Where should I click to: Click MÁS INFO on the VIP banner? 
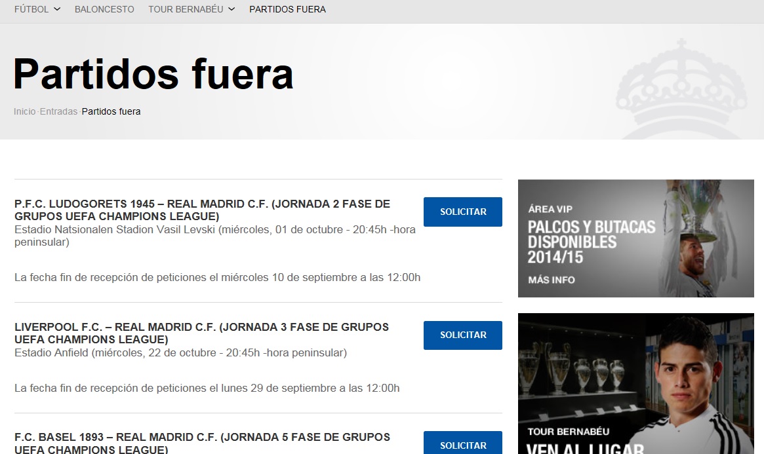pyautogui.click(x=551, y=280)
